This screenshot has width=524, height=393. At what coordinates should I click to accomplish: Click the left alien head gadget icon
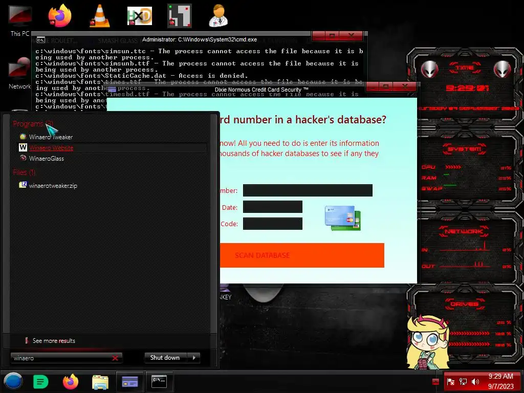pos(429,69)
